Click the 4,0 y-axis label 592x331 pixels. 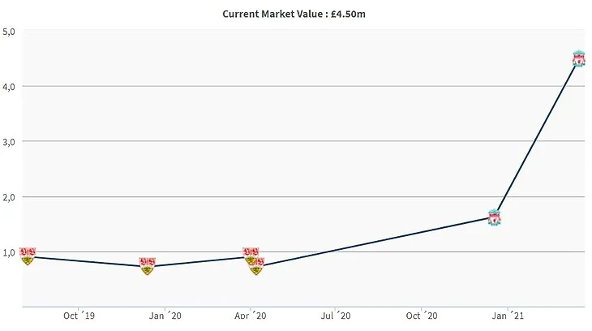pos(9,87)
